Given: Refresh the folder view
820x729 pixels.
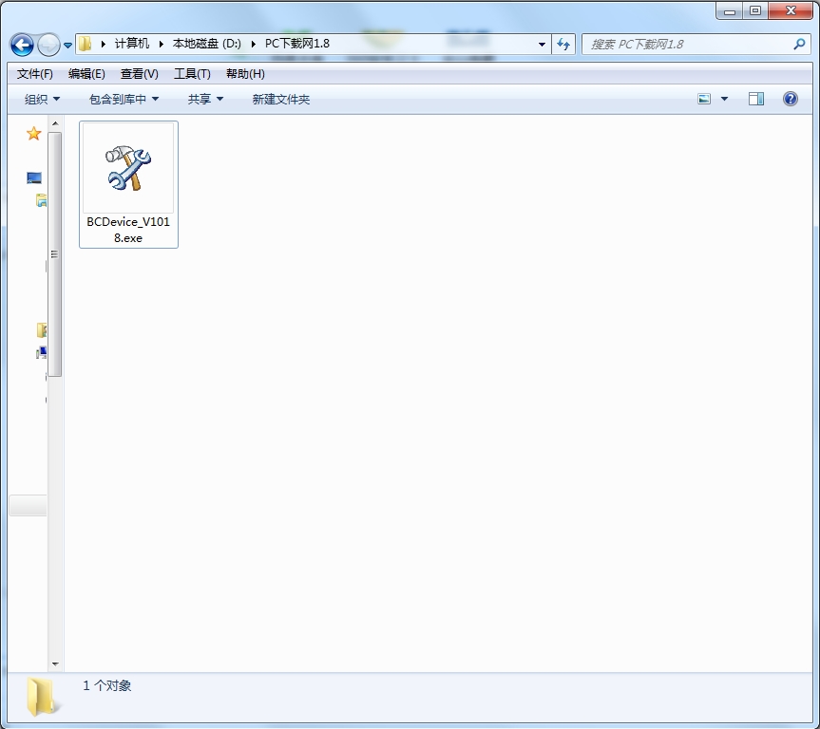Looking at the screenshot, I should tap(563, 45).
